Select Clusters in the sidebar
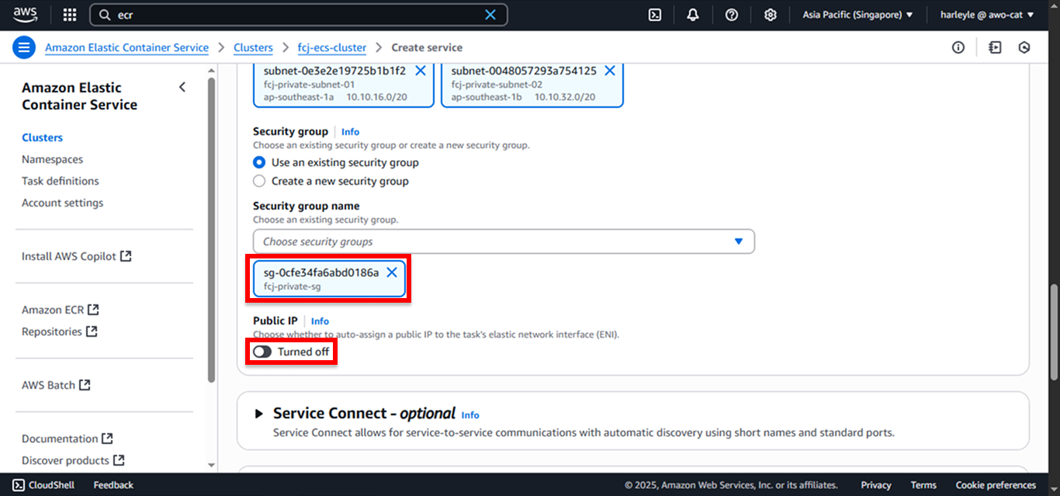 point(42,137)
